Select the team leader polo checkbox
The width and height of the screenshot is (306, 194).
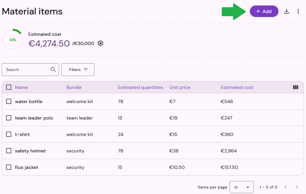pyautogui.click(x=9, y=118)
